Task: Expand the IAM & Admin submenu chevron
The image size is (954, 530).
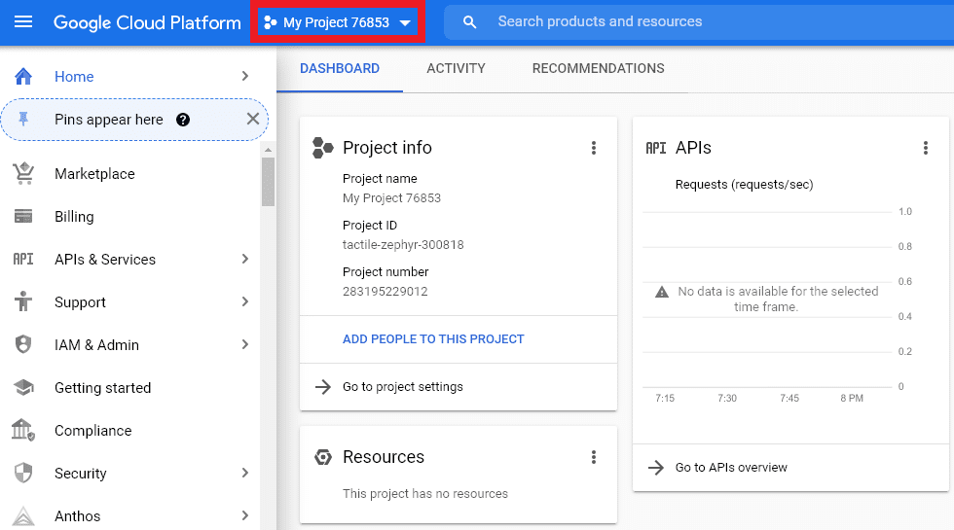Action: pos(245,344)
